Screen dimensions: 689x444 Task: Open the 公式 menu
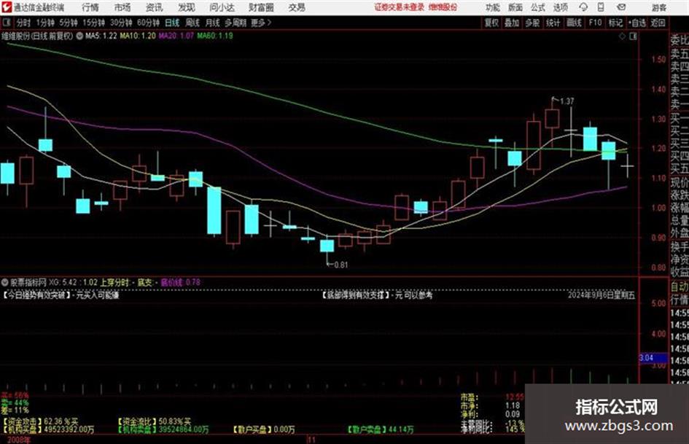pyautogui.click(x=538, y=7)
